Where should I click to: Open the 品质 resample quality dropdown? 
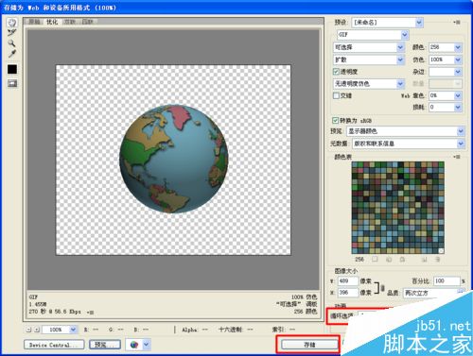point(434,293)
